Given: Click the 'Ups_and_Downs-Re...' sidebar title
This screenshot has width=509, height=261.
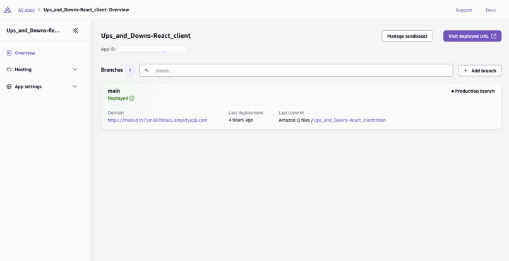Looking at the screenshot, I should [33, 30].
